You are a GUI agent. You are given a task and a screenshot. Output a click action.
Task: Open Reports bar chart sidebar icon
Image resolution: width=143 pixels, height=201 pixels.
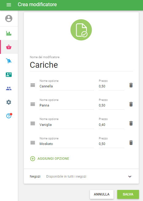click(x=9, y=33)
